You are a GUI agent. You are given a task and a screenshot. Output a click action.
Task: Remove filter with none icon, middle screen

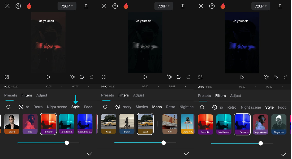point(118,107)
